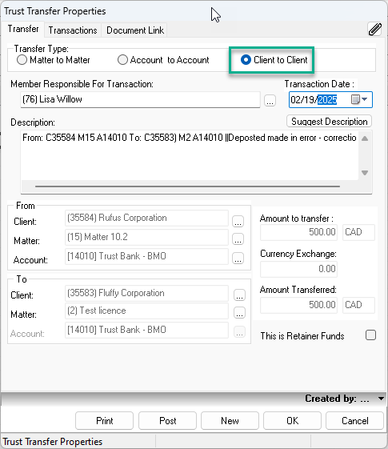
Task: Click the From Matter field Matter 10.2
Action: [146, 237]
